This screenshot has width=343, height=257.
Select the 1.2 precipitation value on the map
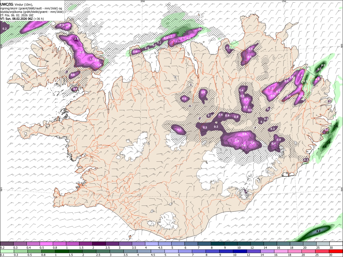coord(271,88)
